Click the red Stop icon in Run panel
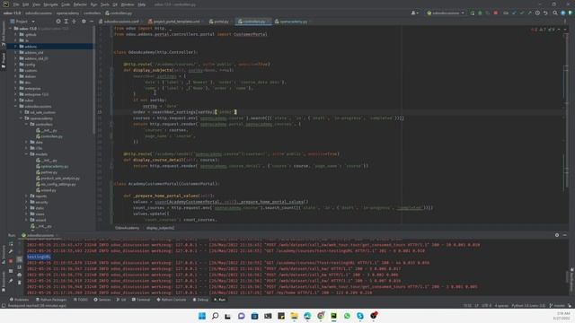 pyautogui.click(x=11, y=261)
